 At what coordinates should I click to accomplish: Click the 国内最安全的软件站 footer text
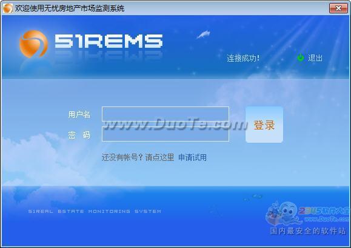pos(308,231)
